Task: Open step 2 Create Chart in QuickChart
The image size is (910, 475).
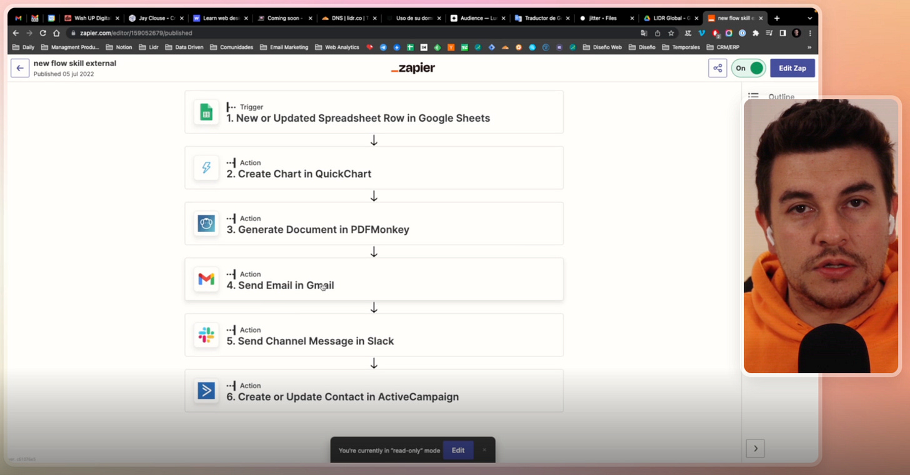Action: [374, 168]
